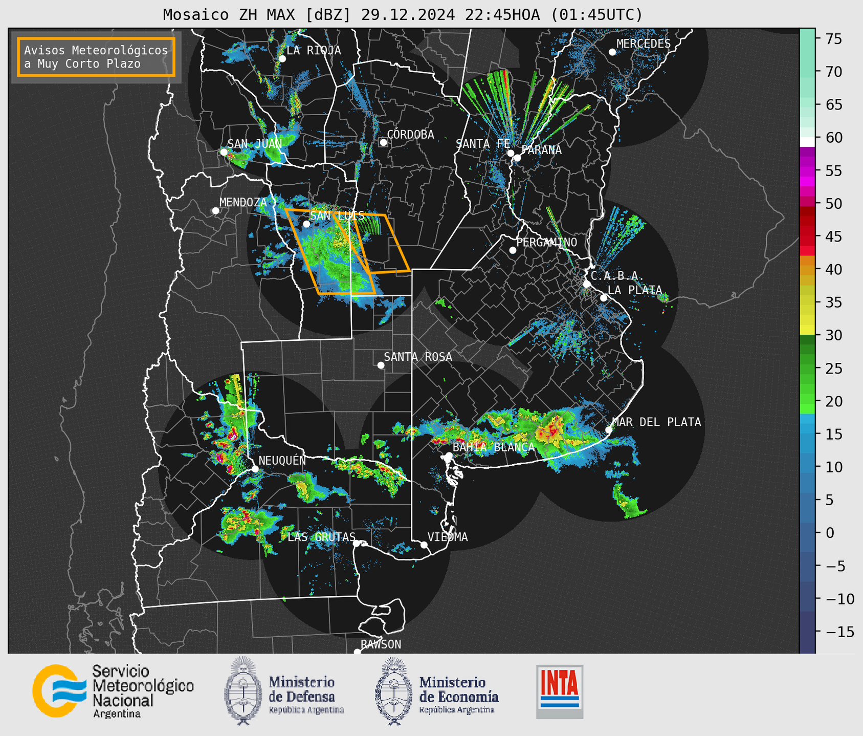Select the Pergamino city marker dot
The height and width of the screenshot is (736, 863).
[513, 250]
